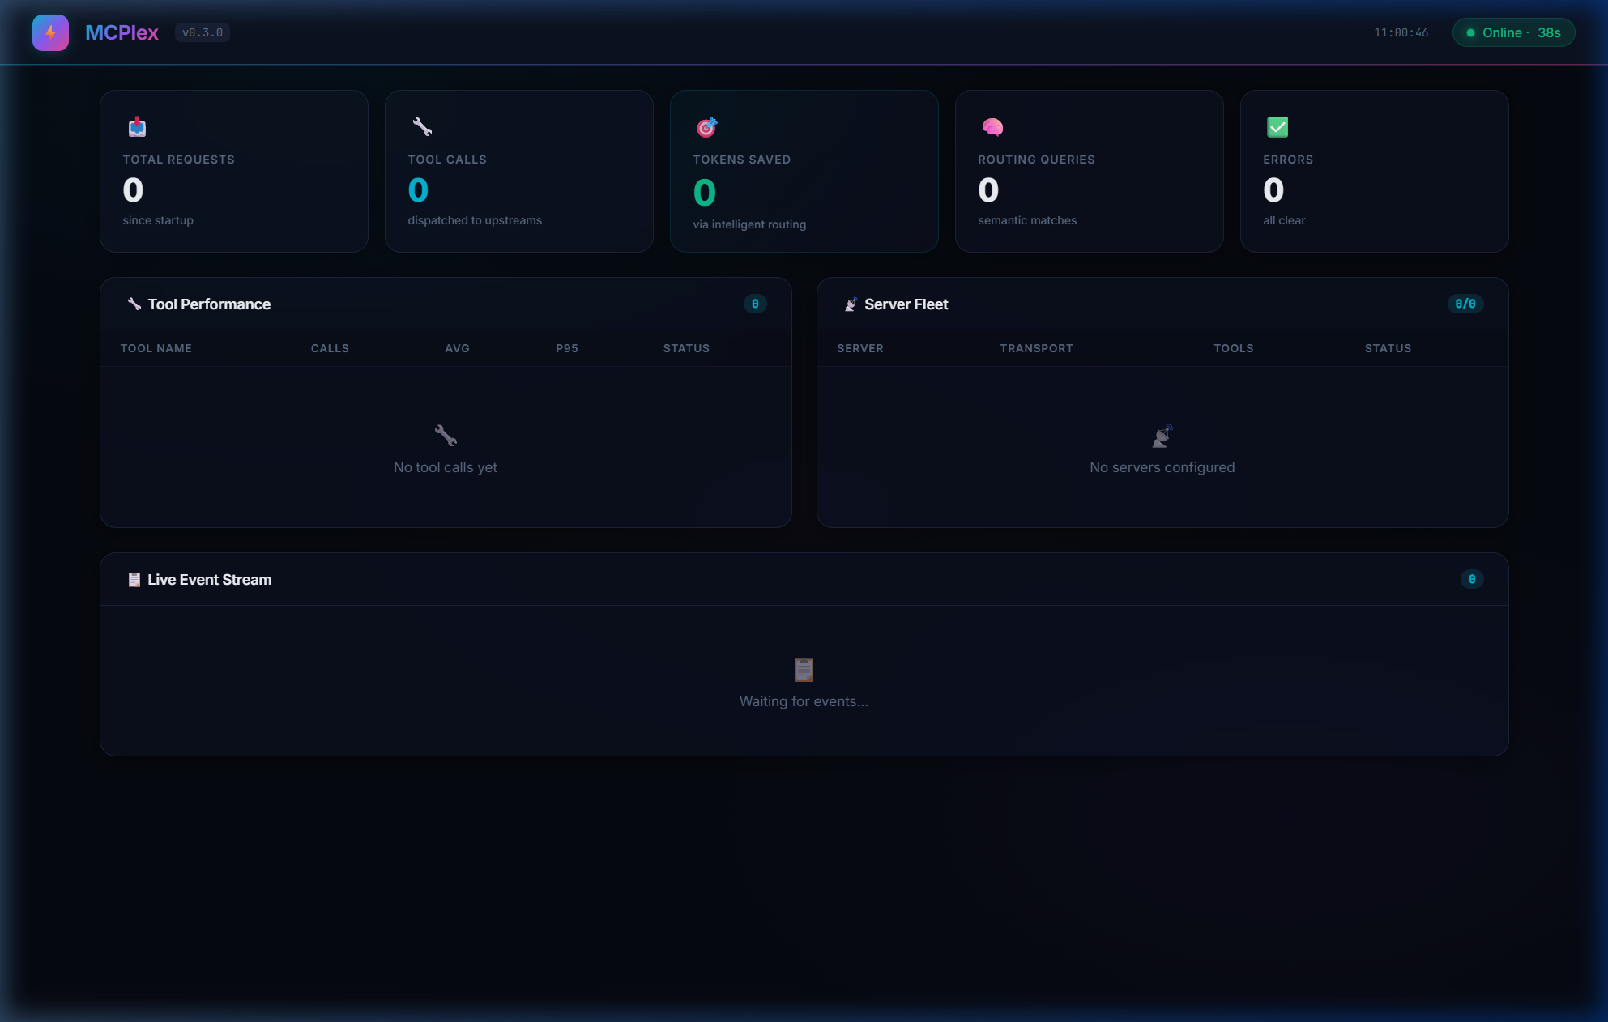Click the empty-state clipboard icon
This screenshot has height=1022, width=1608.
coord(804,670)
